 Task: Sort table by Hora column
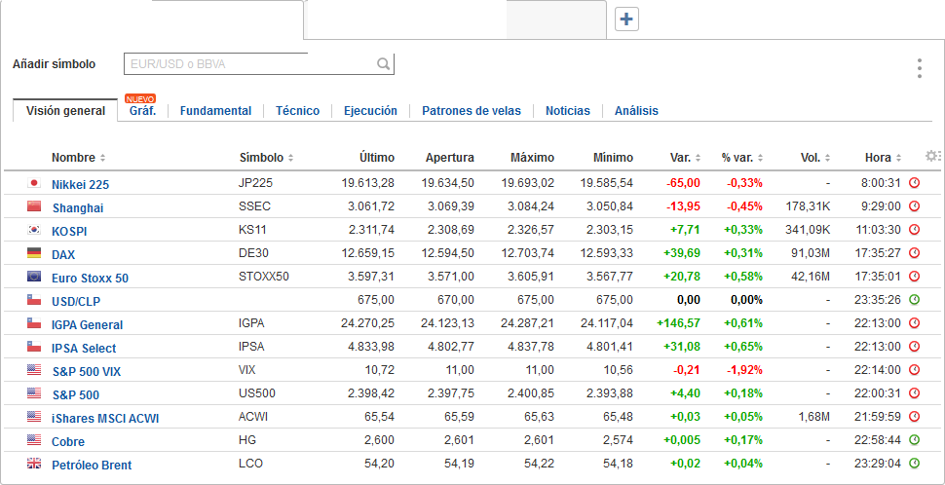[884, 158]
